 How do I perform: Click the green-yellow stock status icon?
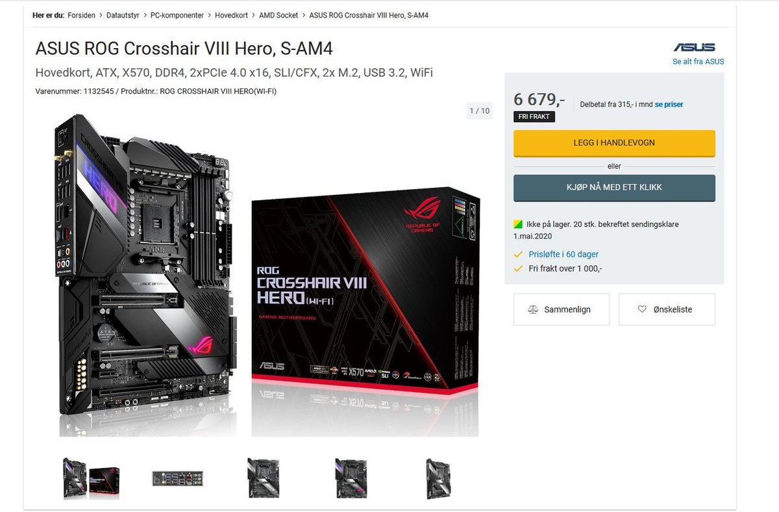click(517, 224)
